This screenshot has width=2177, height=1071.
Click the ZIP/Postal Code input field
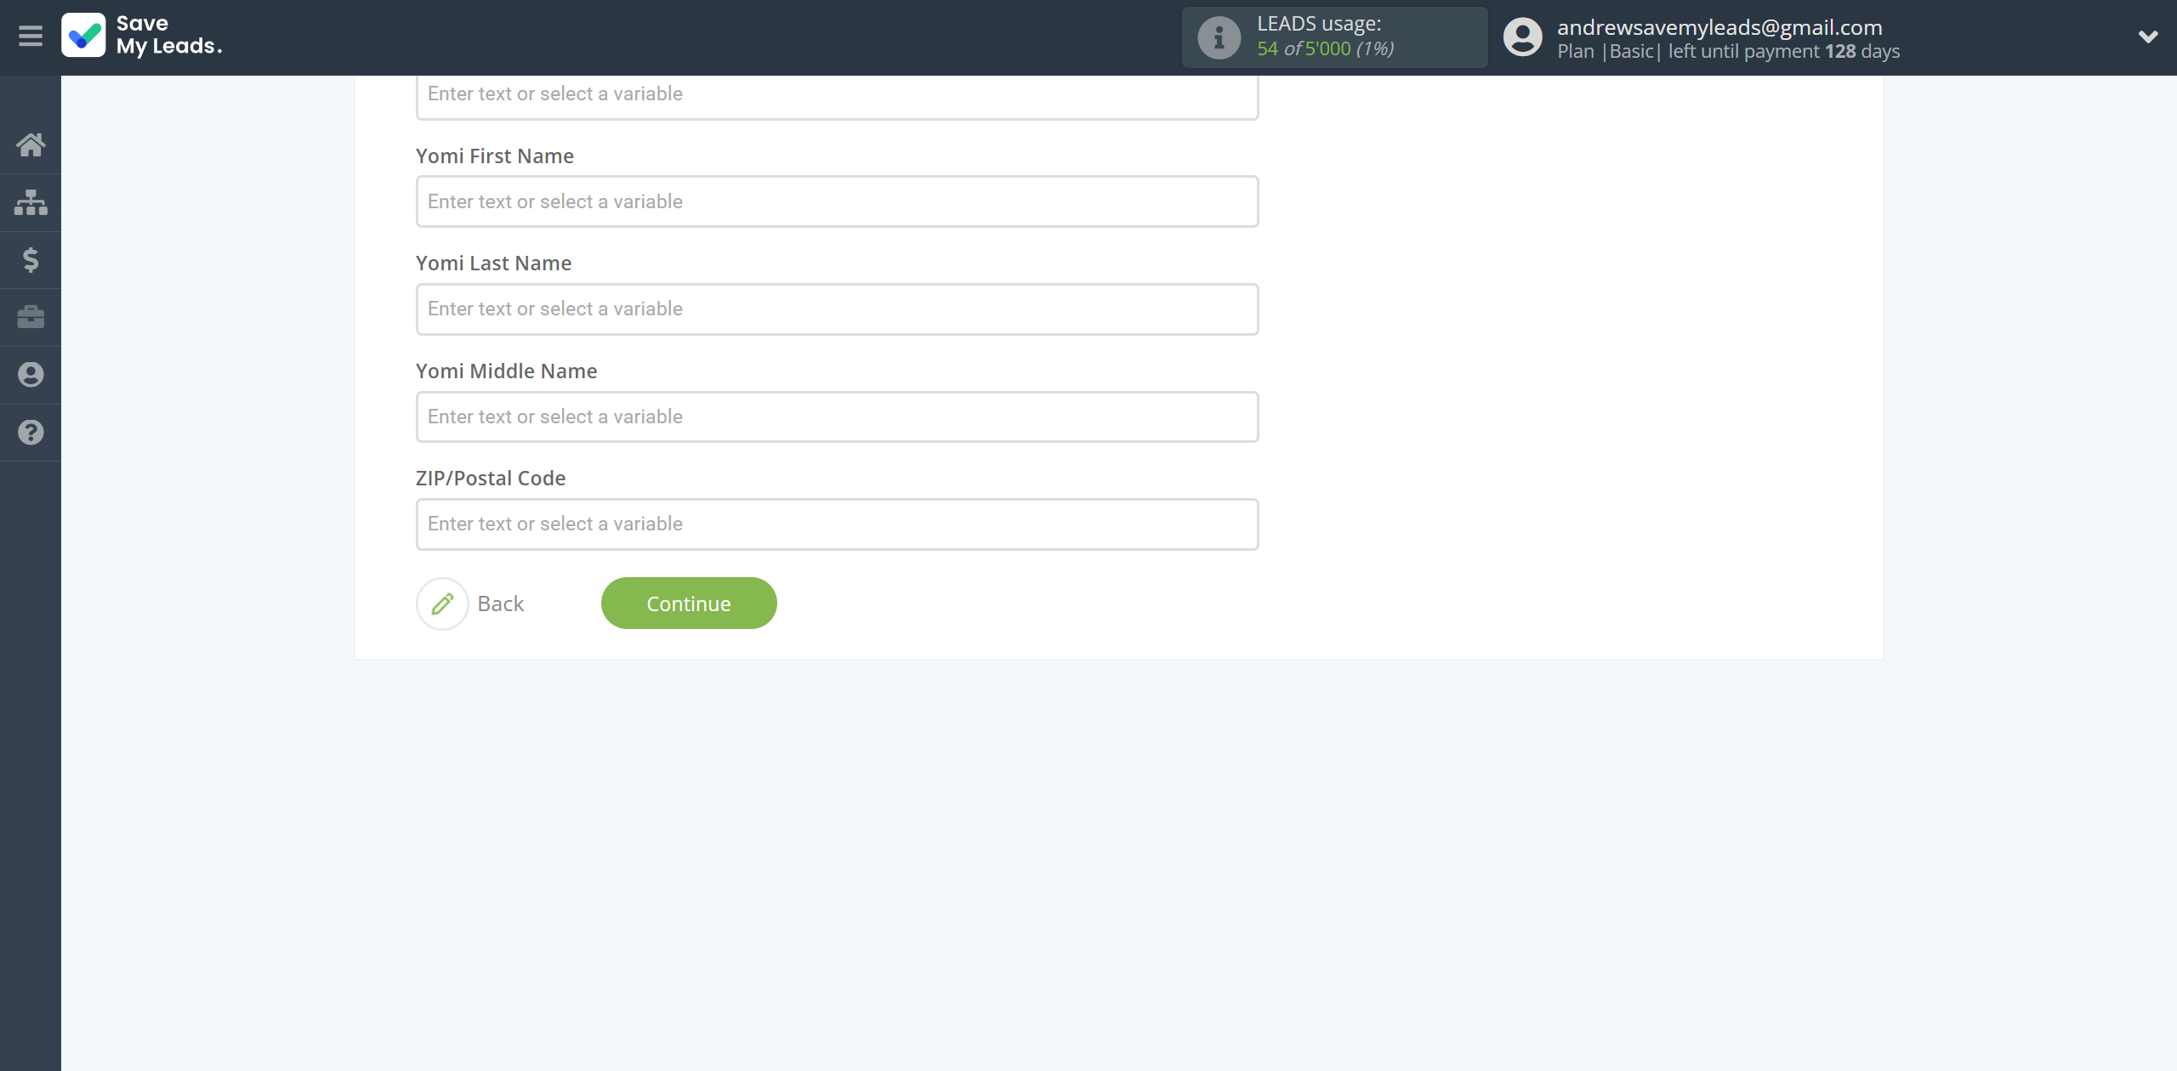tap(836, 523)
